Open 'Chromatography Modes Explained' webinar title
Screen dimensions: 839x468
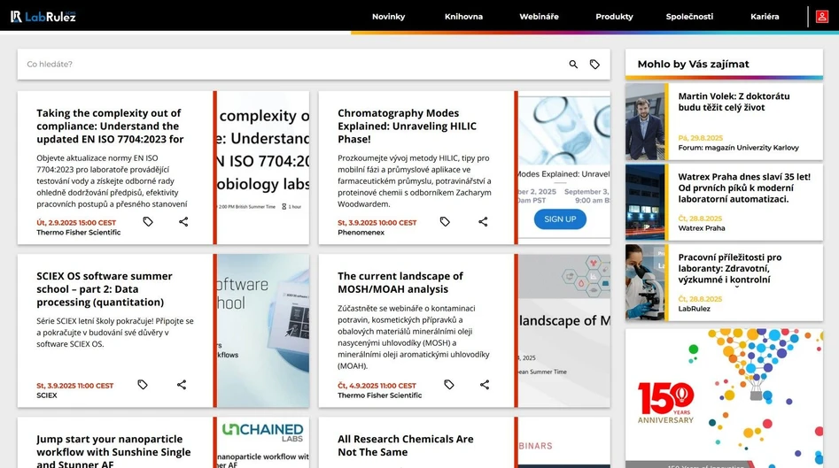tap(407, 127)
